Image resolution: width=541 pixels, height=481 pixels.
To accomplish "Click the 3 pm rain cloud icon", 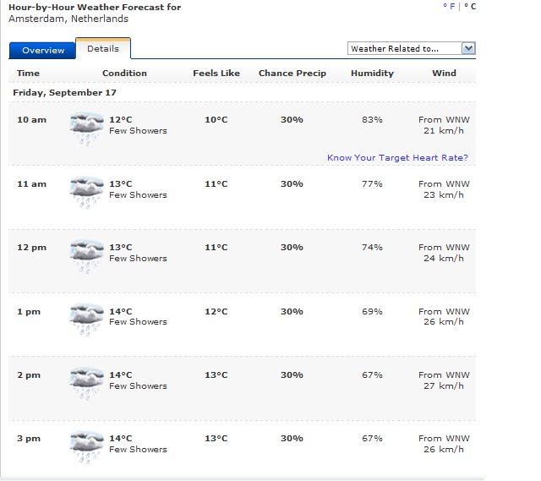I will pos(86,447).
